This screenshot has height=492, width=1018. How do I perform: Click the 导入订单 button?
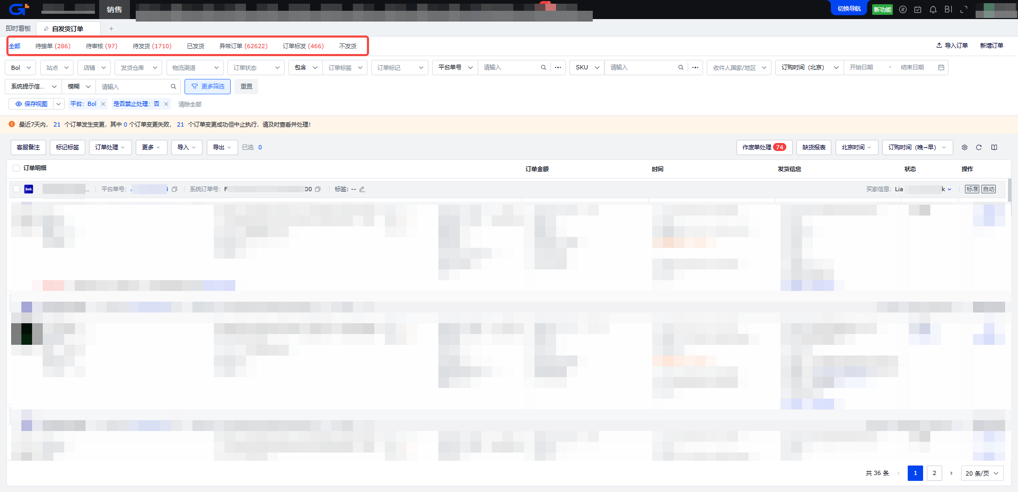(952, 46)
